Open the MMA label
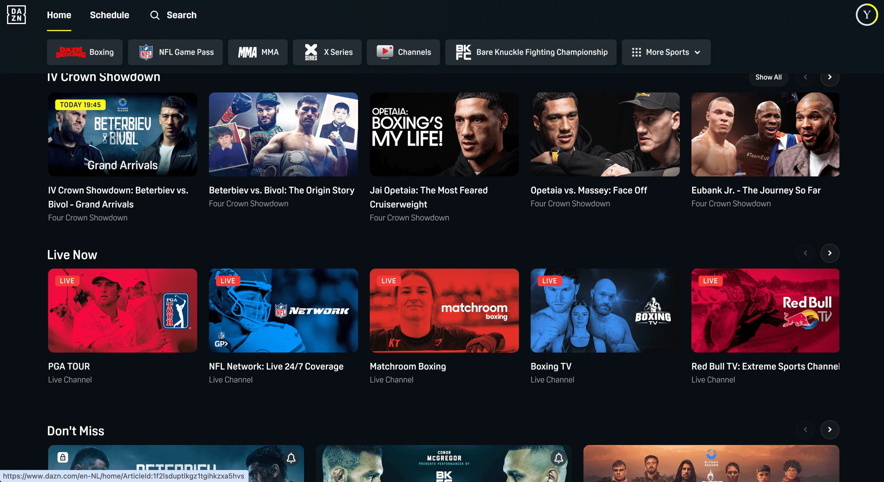The height and width of the screenshot is (482, 884). (x=270, y=52)
